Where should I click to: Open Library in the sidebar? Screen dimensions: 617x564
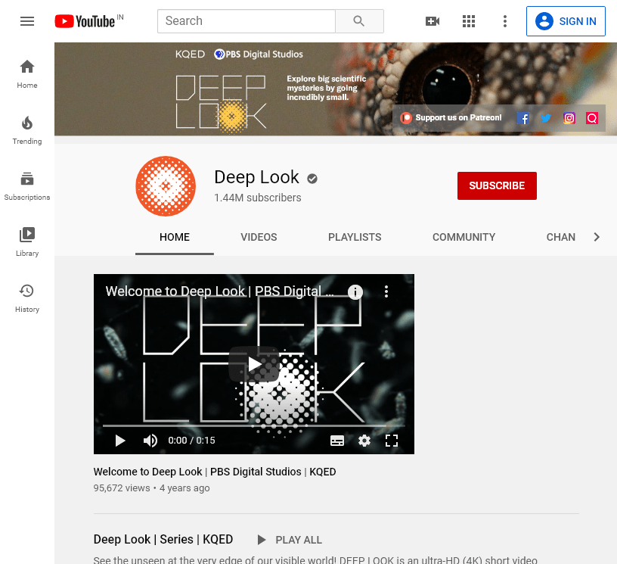click(27, 242)
